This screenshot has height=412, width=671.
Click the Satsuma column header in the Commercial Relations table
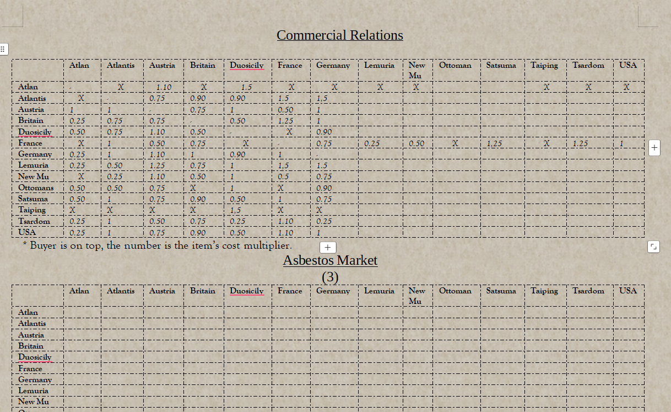click(x=501, y=65)
